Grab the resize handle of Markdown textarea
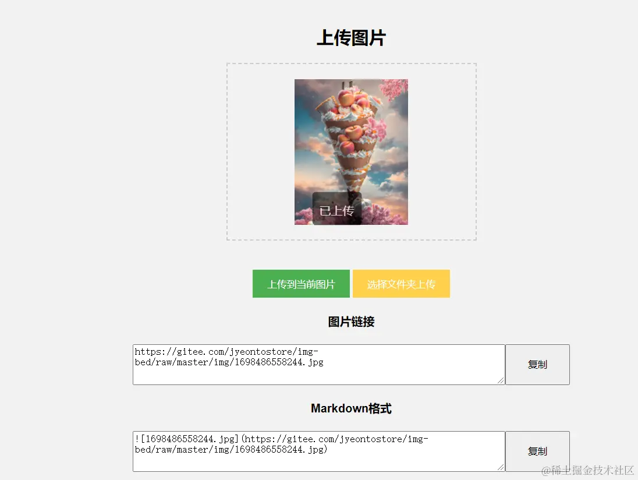Image resolution: width=638 pixels, height=480 pixels. (501, 467)
